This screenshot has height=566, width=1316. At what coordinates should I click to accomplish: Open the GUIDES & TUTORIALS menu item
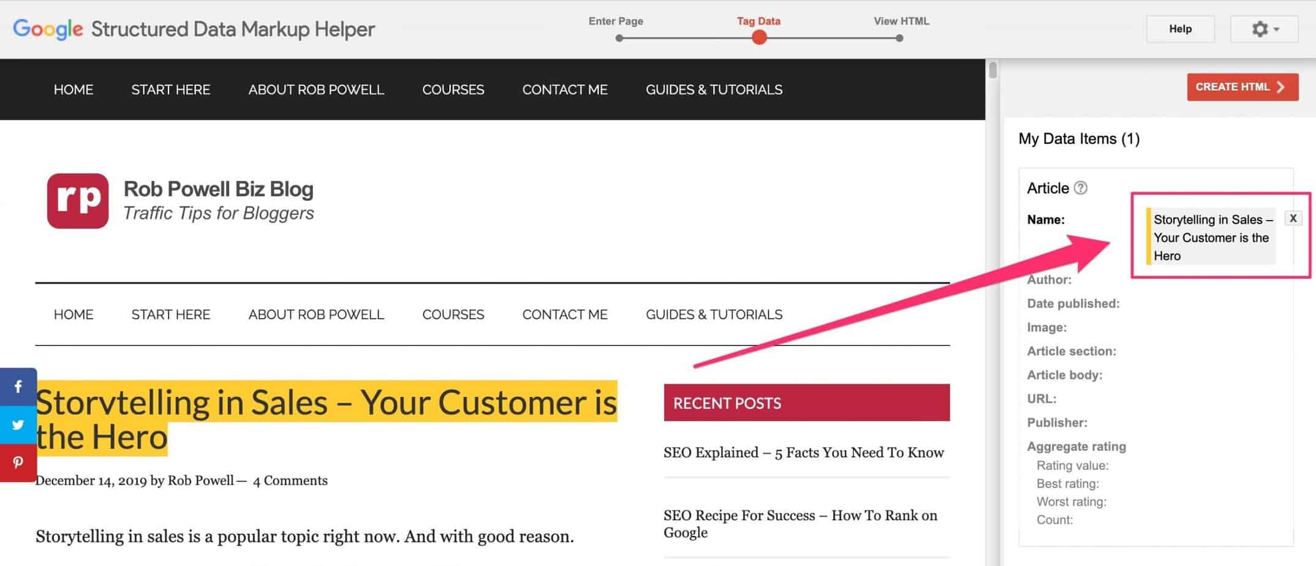714,89
